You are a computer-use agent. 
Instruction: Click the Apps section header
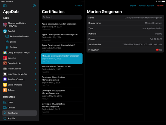click(x=6, y=18)
